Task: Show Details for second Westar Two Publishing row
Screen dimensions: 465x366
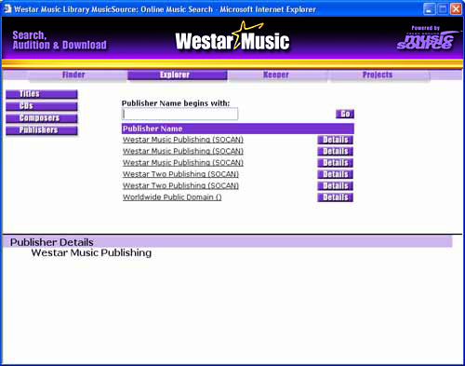Action: point(335,185)
